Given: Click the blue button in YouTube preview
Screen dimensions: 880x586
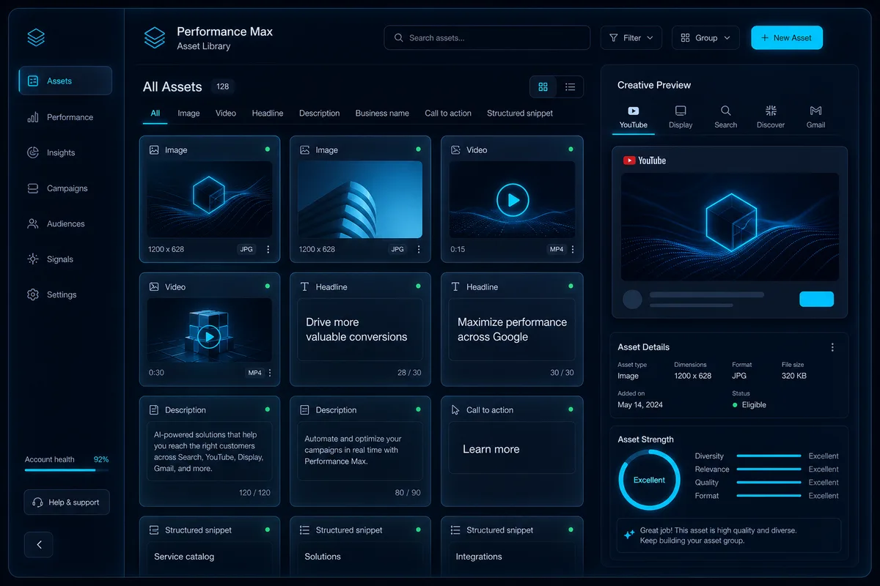Looking at the screenshot, I should click(x=816, y=299).
